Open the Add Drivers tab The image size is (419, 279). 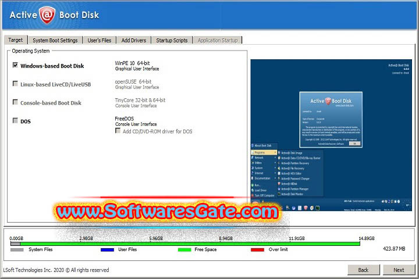134,40
